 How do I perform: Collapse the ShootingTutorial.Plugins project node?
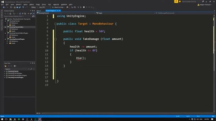[x=5, y=39]
